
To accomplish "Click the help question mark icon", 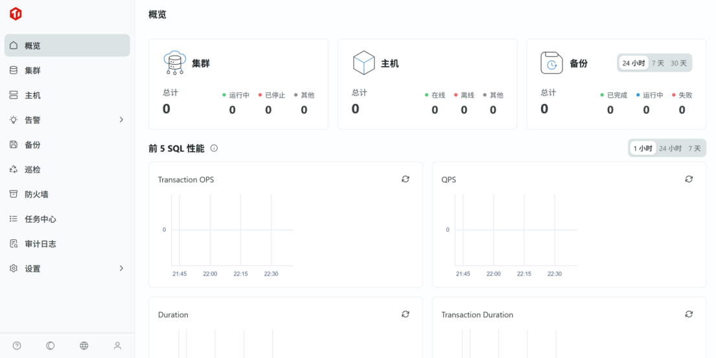I will click(x=17, y=346).
